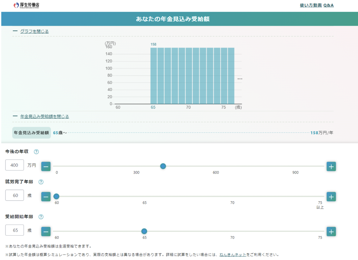Click the three-dot ellipsis beside the chart
The image size is (358, 260).
[240, 79]
